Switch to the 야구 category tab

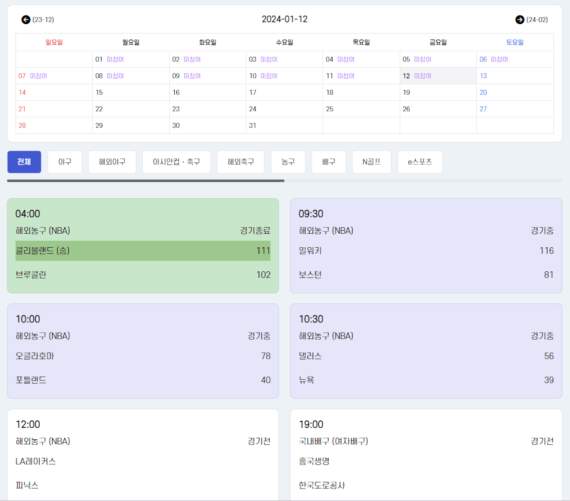65,162
